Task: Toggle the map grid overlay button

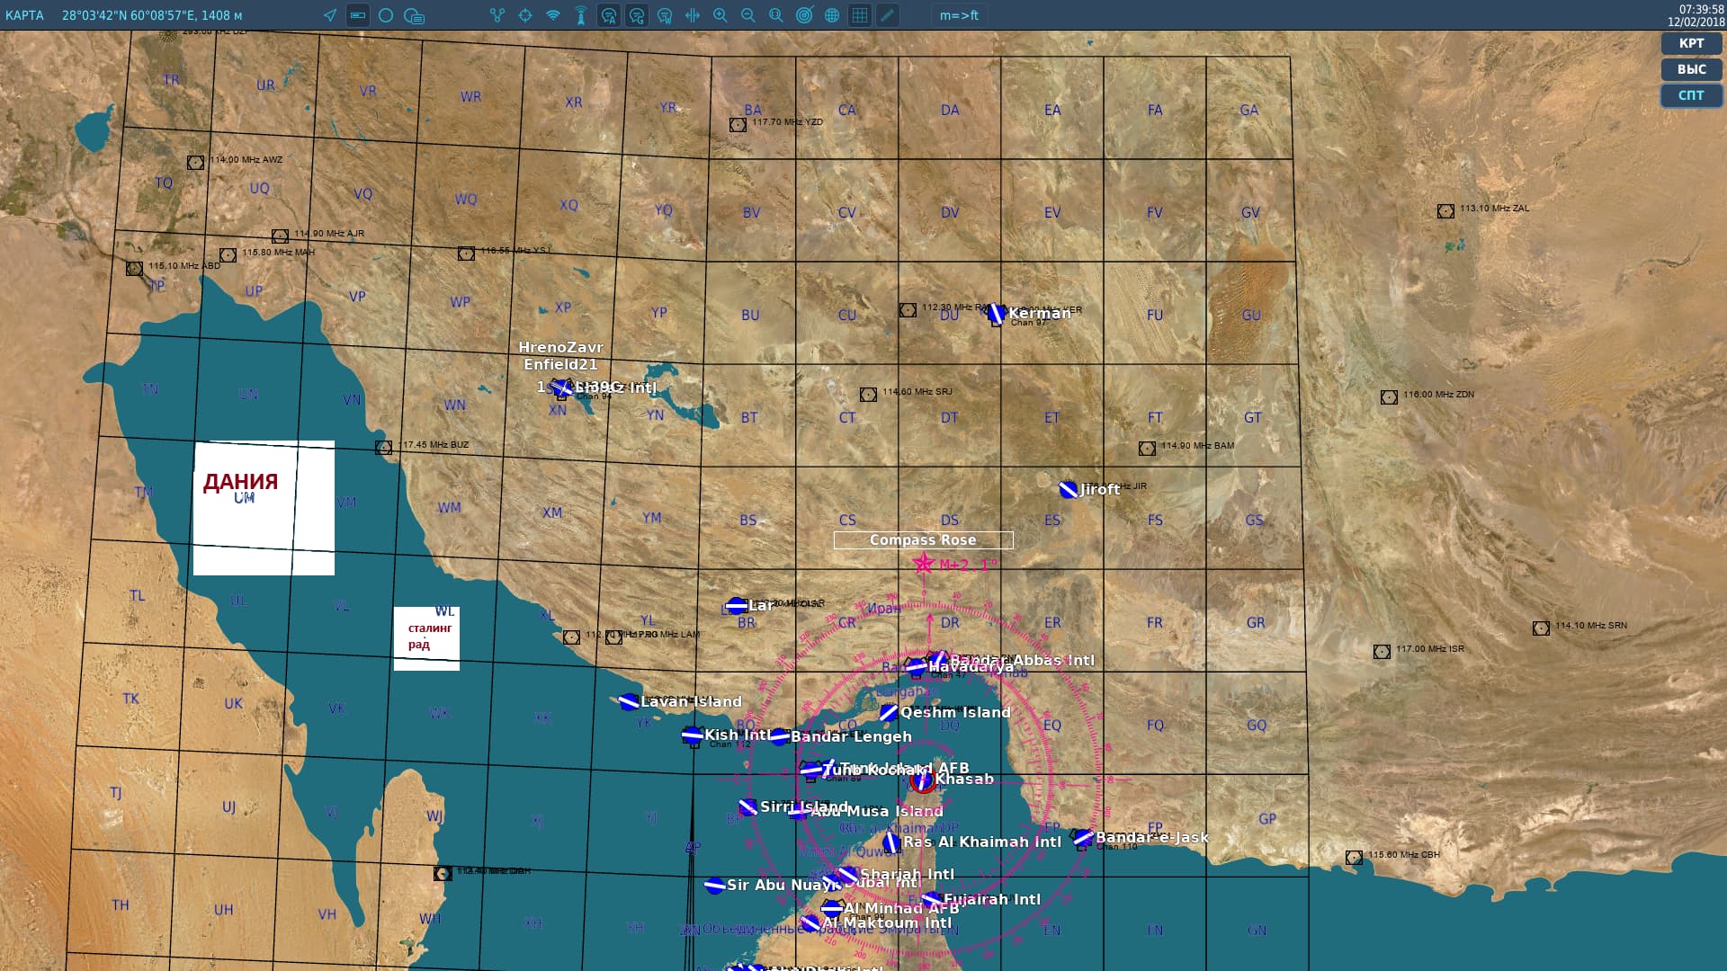Action: tap(860, 15)
